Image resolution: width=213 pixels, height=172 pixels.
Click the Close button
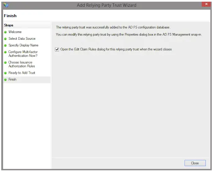195,163
